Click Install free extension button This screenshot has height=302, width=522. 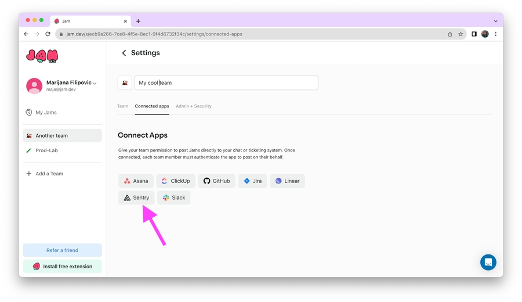[x=62, y=267]
